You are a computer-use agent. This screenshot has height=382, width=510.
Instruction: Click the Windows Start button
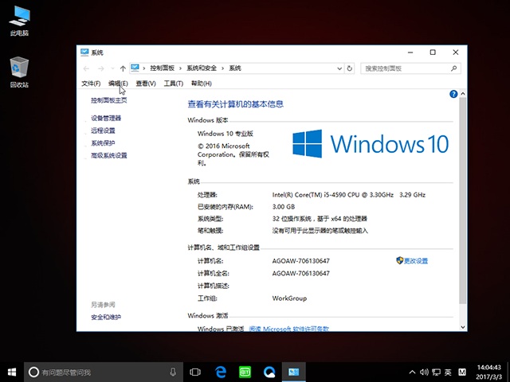click(x=12, y=372)
